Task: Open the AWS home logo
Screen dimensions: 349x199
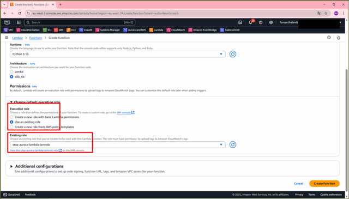Action: pyautogui.click(x=7, y=22)
